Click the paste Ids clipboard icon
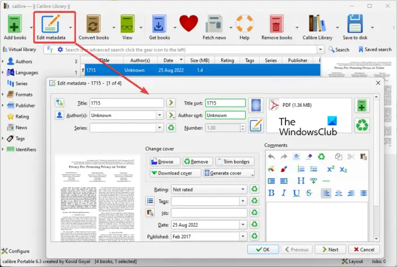The width and height of the screenshot is (397, 267). point(150,212)
